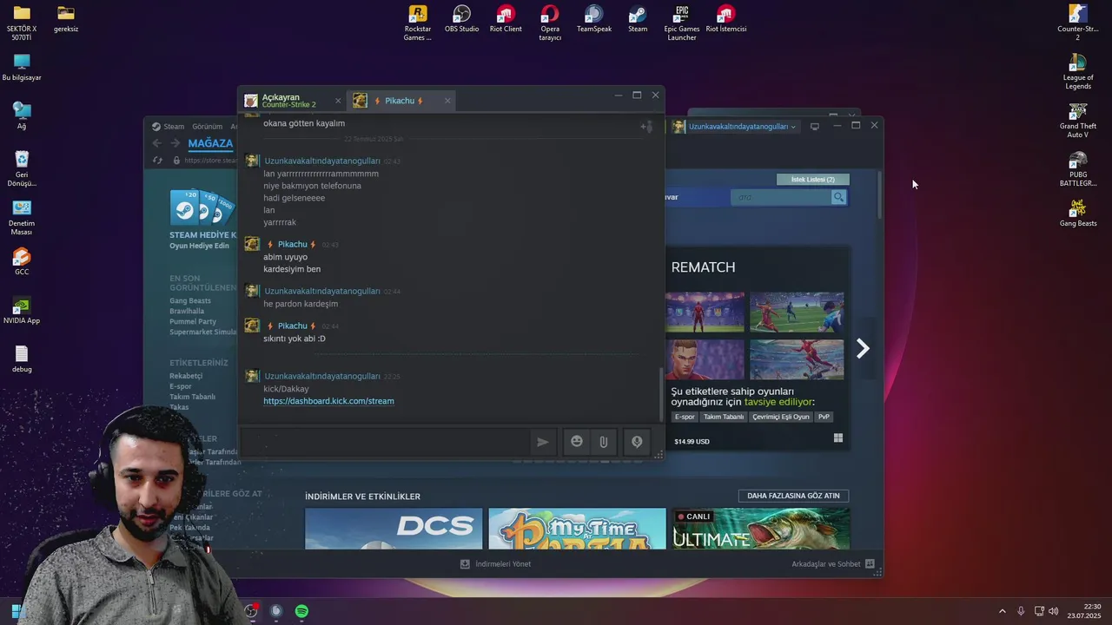
Task: Click the PvP tag under REMATCH
Action: click(x=824, y=417)
